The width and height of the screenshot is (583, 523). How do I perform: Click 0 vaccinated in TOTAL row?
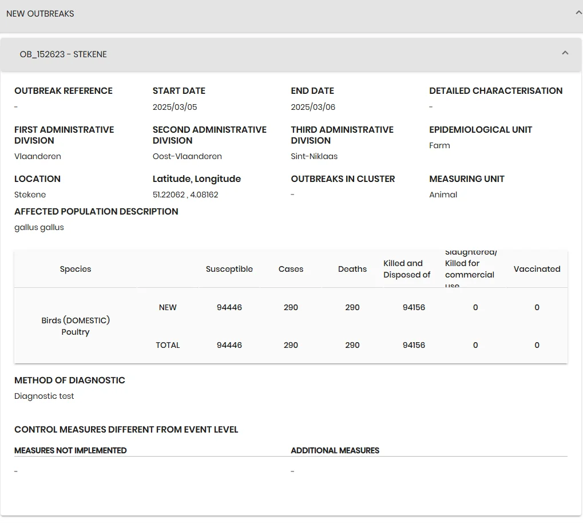pyautogui.click(x=537, y=345)
